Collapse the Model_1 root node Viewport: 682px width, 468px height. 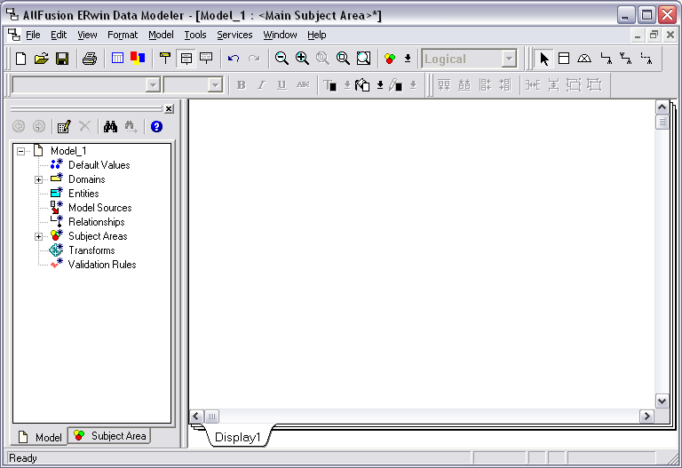pyautogui.click(x=20, y=151)
